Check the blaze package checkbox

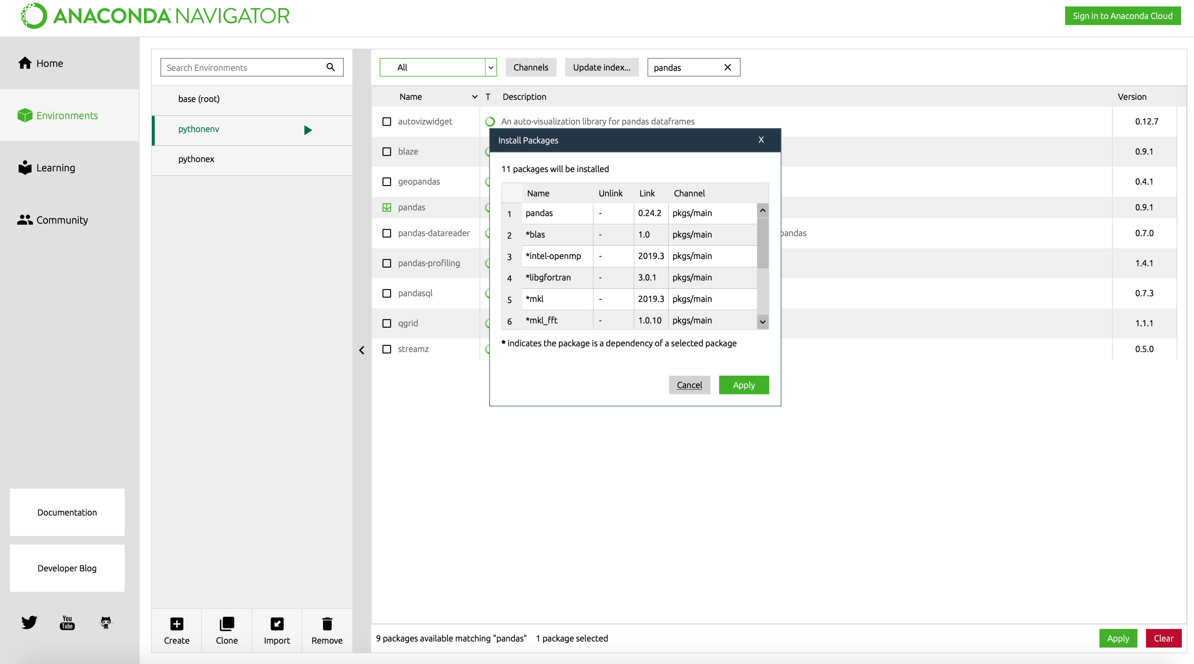(x=386, y=151)
